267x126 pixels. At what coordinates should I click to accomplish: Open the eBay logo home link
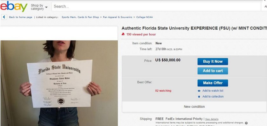[x=14, y=7]
